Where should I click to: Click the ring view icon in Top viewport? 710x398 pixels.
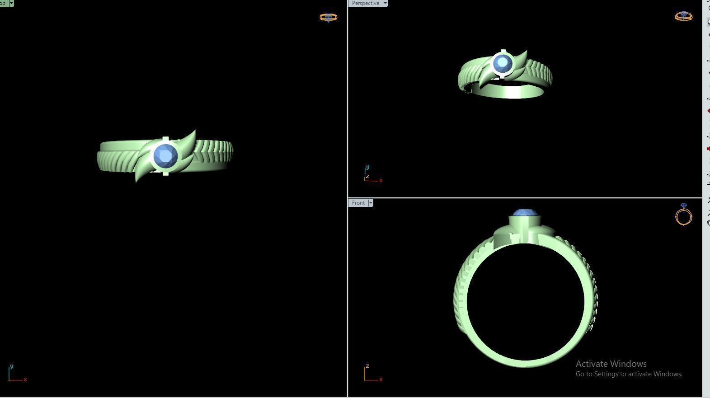329,18
